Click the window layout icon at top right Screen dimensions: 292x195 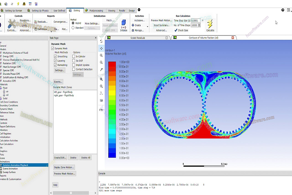point(288,10)
